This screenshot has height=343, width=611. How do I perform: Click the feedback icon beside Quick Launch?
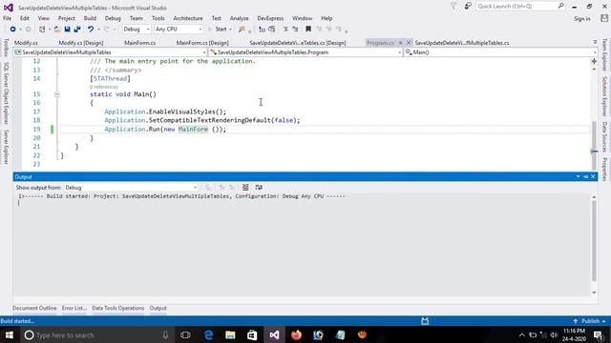(468, 7)
